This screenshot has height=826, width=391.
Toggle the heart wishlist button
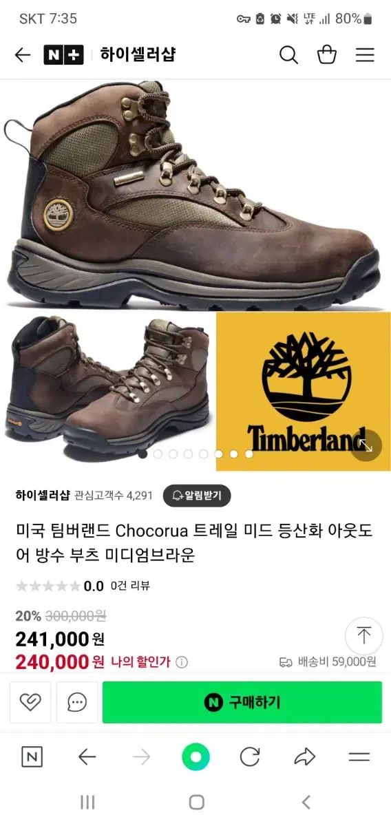30,702
